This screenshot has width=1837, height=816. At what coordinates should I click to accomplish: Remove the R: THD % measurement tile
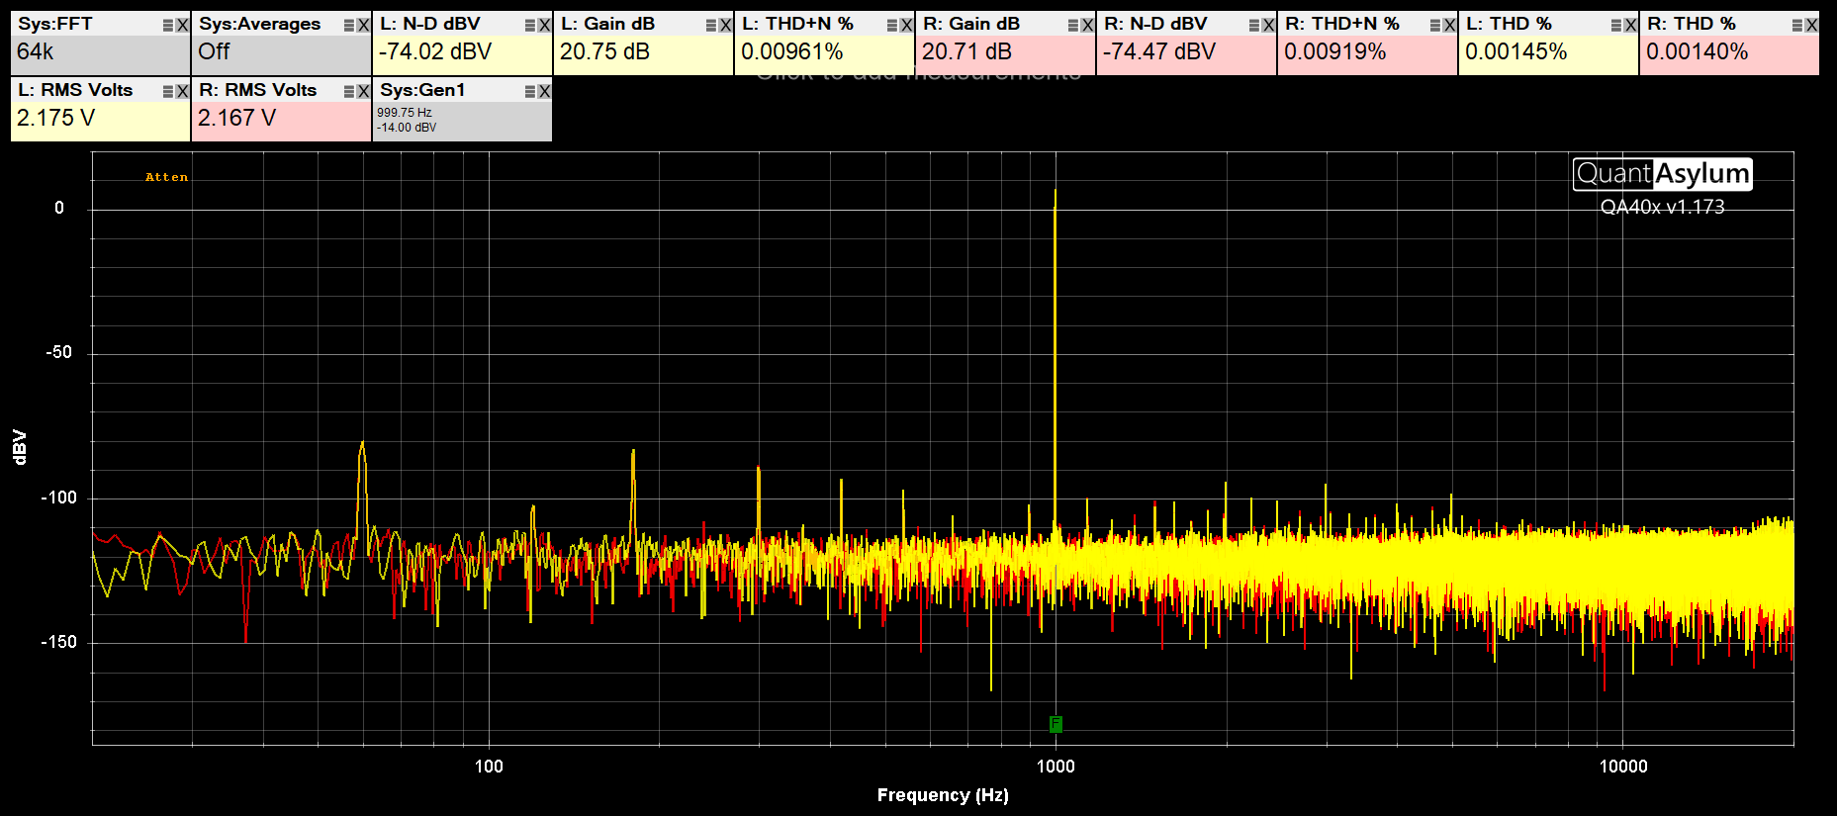(x=1811, y=25)
